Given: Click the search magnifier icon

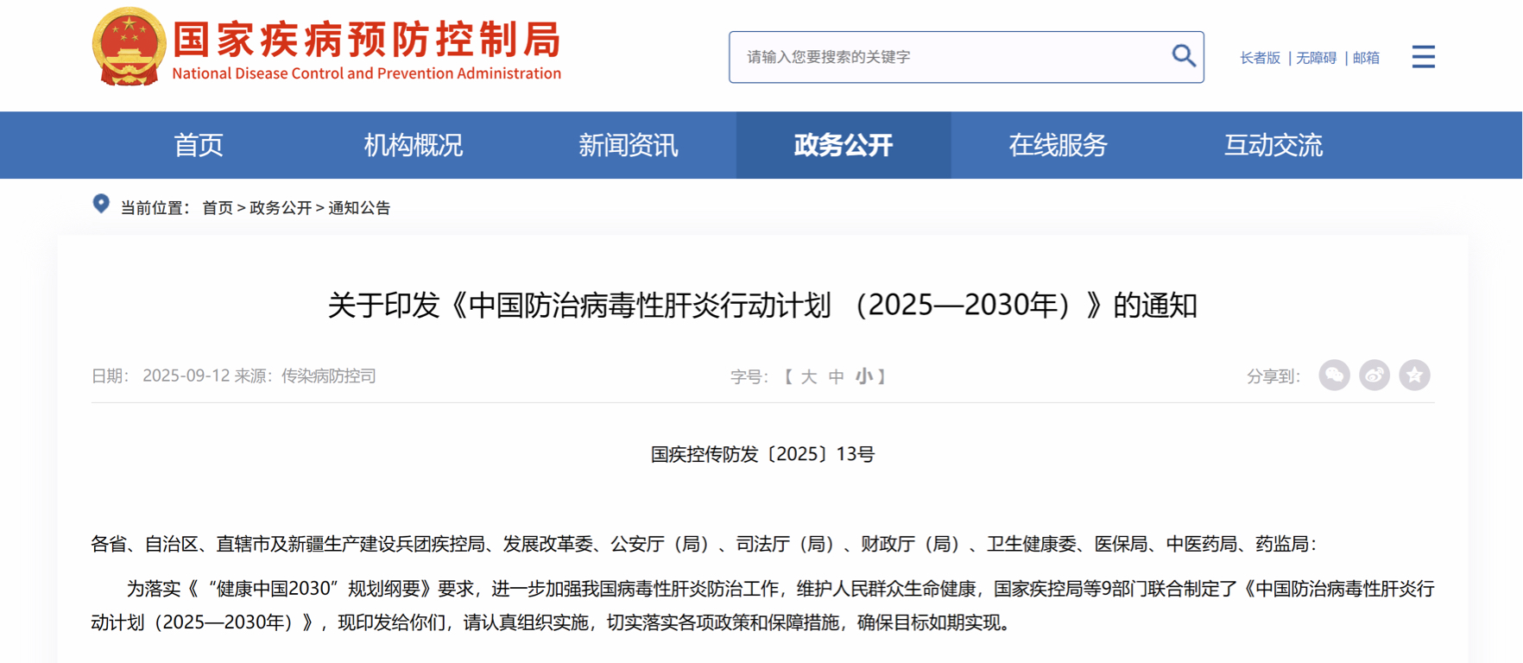Looking at the screenshot, I should point(1183,56).
